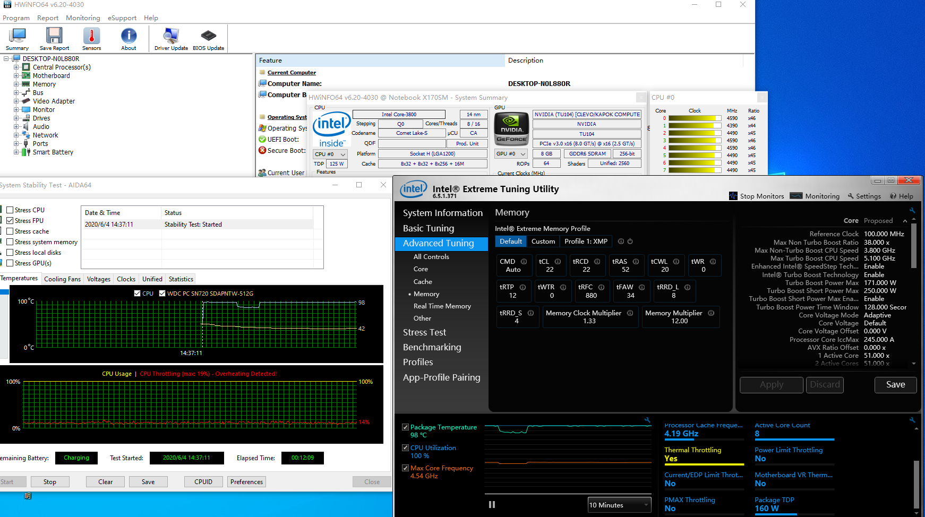
Task: Open the Report menu in HWiNFO
Action: tap(48, 18)
